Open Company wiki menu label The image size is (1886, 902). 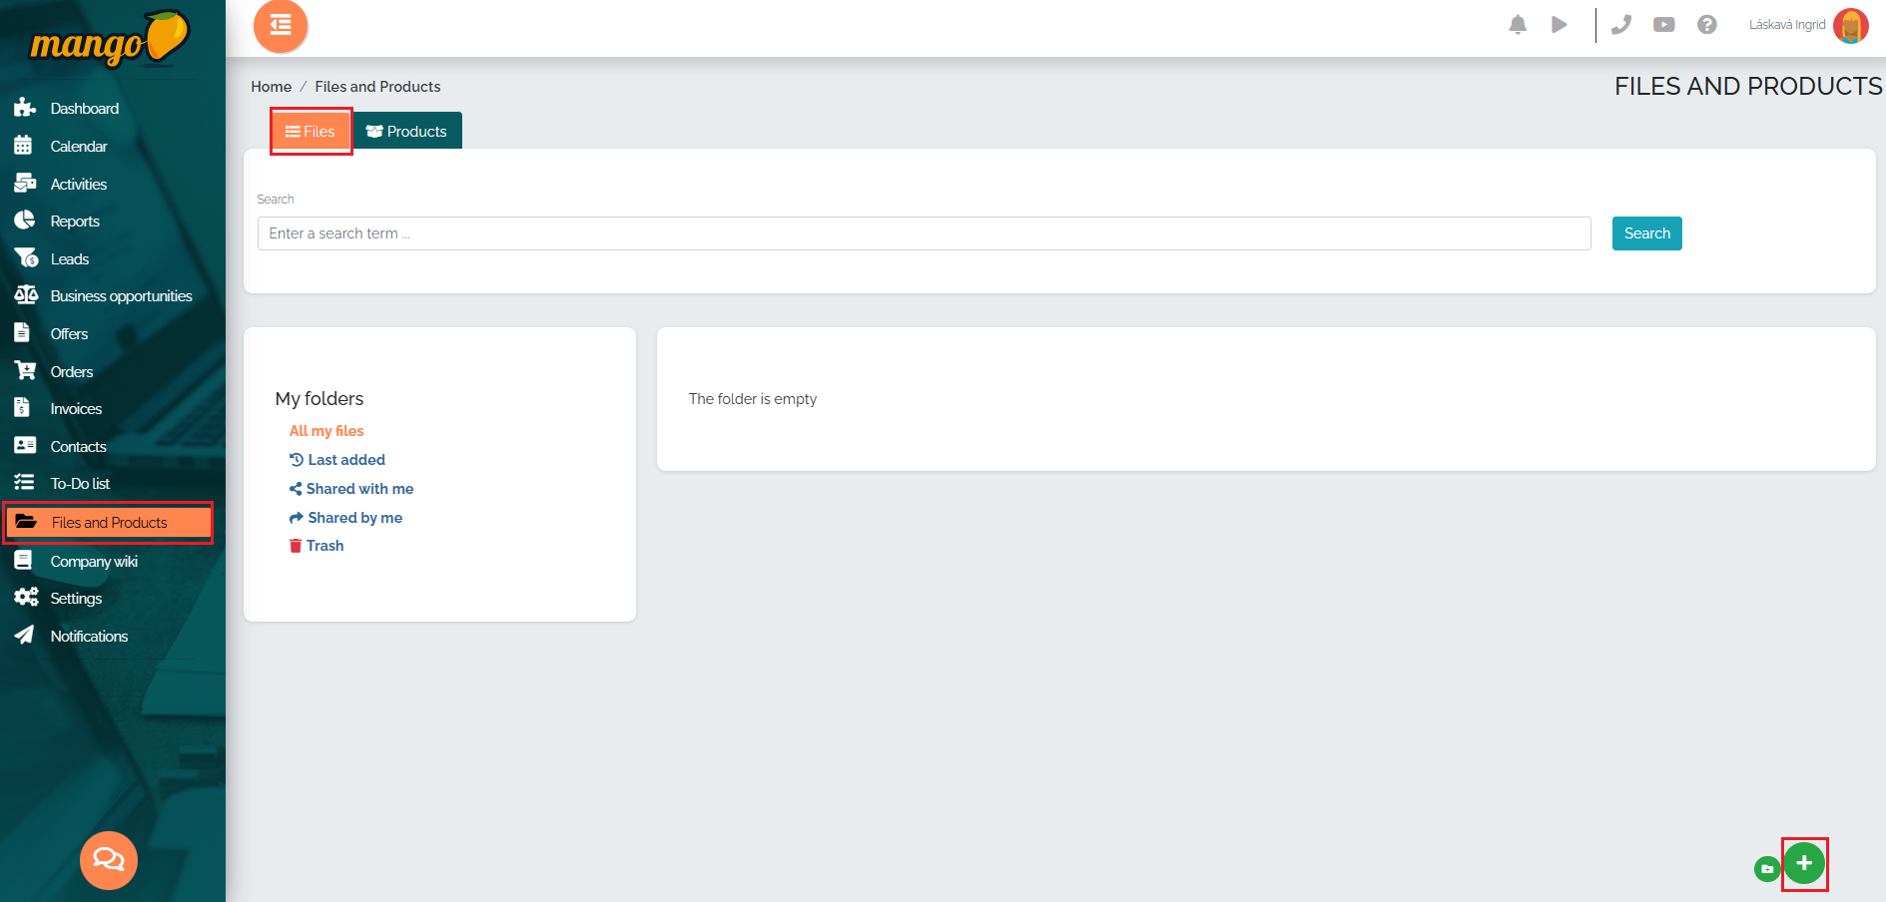coord(94,561)
